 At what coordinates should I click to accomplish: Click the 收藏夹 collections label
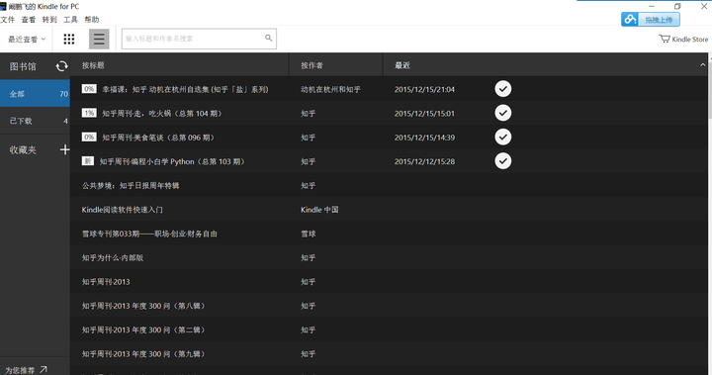[23, 150]
